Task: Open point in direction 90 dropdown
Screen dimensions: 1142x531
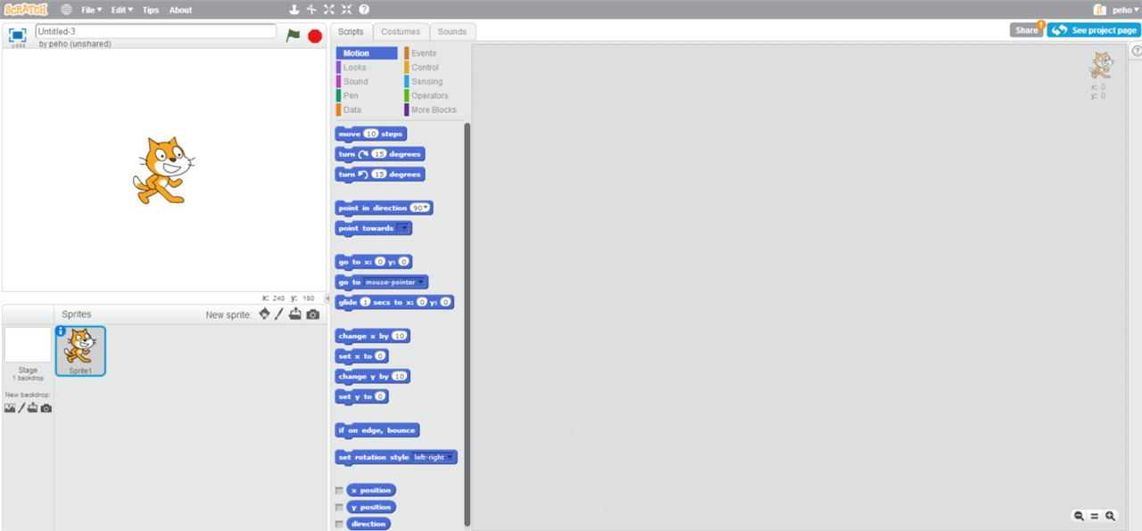Action: click(x=420, y=208)
